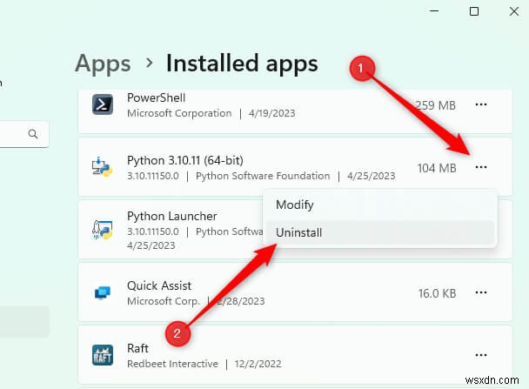529x389 pixels.
Task: Go back to Apps via breadcrumb
Action: point(103,64)
